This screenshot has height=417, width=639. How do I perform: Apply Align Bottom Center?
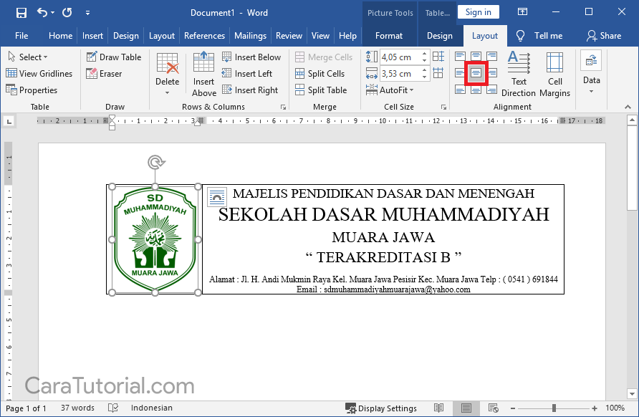(x=476, y=90)
